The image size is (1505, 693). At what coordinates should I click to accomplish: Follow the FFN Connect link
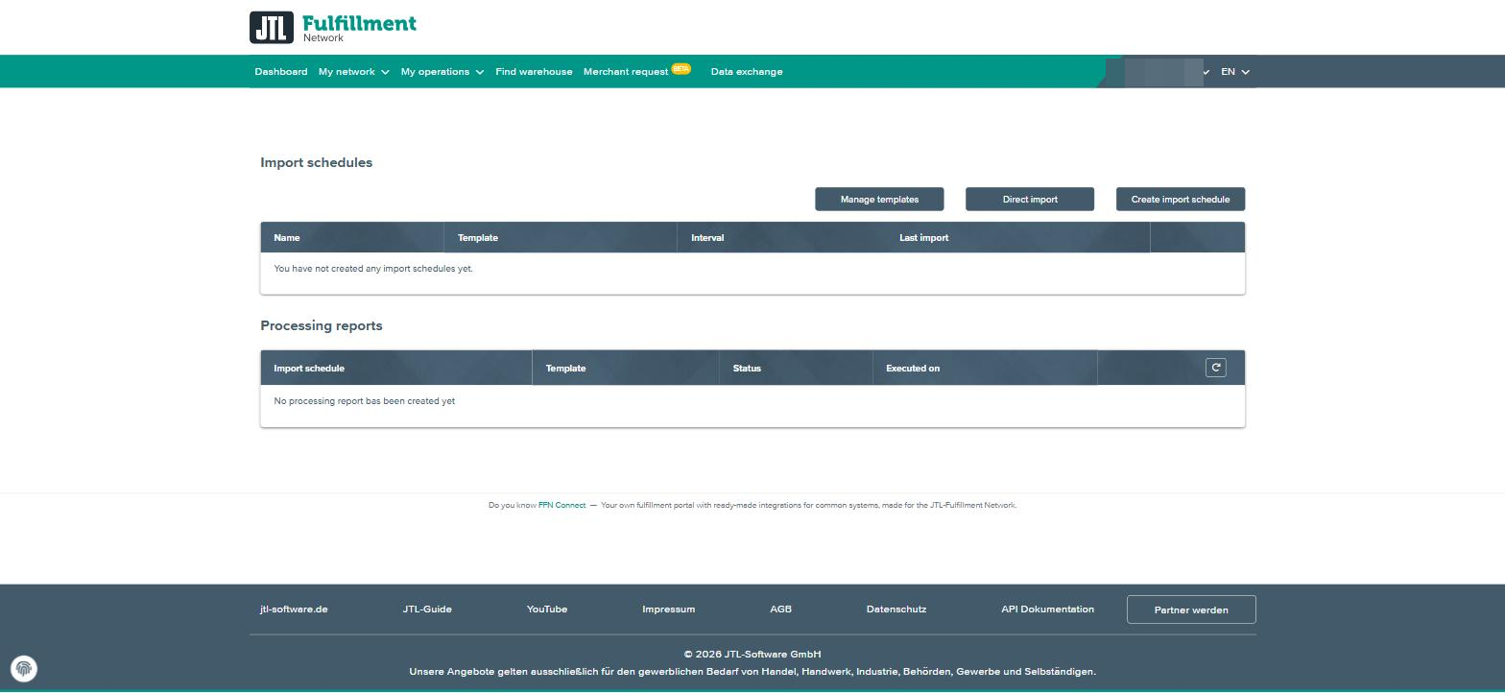[x=561, y=505]
